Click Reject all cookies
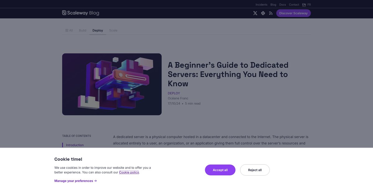Screen dimensions: 373x192 (255, 170)
